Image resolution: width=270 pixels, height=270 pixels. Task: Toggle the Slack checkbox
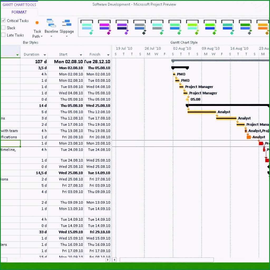pyautogui.click(x=3, y=27)
